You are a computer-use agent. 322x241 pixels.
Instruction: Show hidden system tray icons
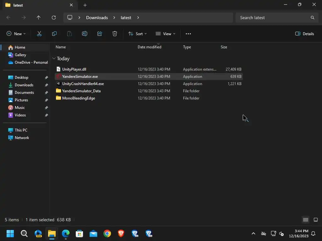click(253, 233)
